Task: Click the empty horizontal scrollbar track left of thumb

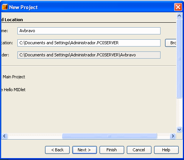Action: [35, 136]
